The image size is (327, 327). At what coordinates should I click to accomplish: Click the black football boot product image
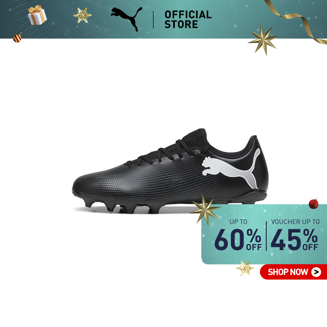click(170, 171)
